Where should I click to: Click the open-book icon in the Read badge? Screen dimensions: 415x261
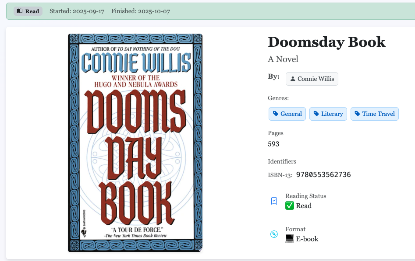20,11
